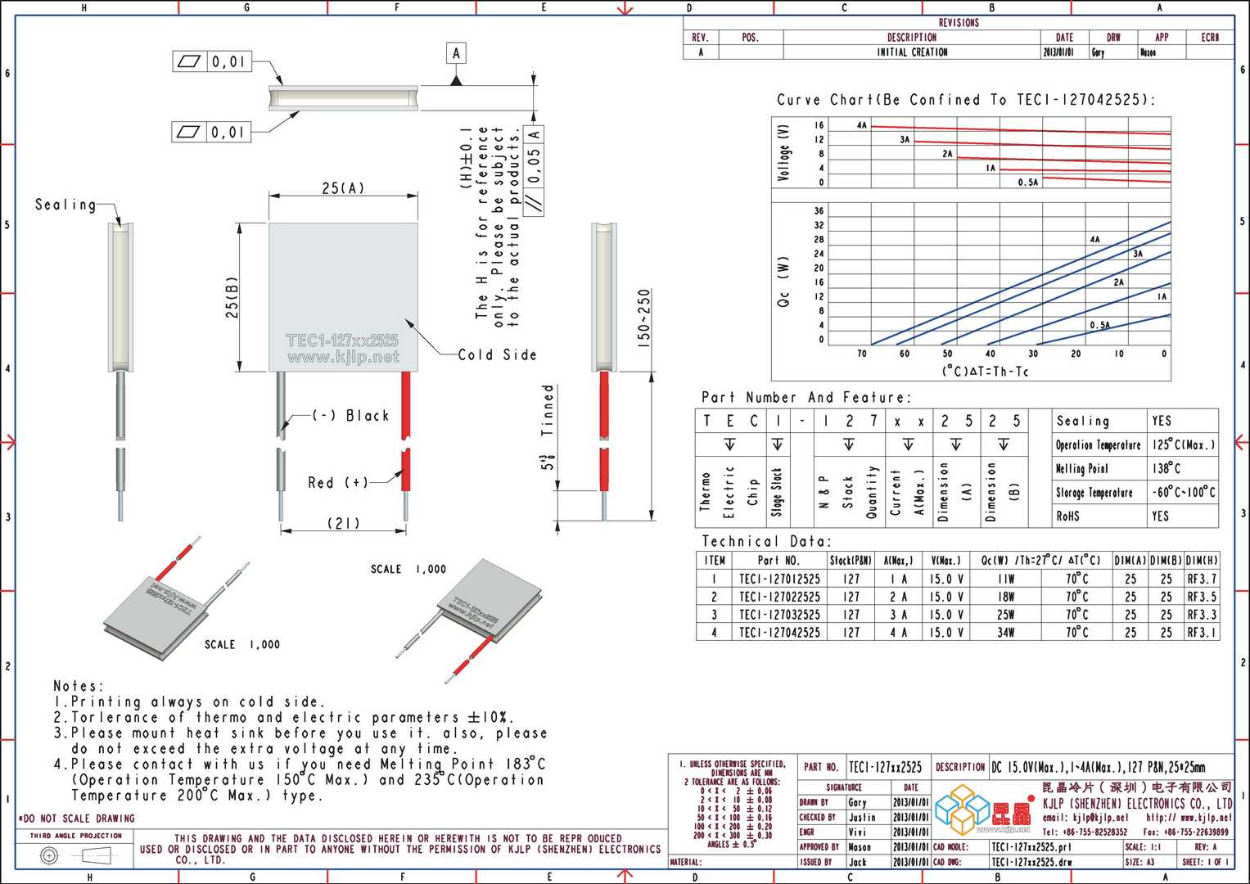Image resolution: width=1250 pixels, height=884 pixels.
Task: Select the square top view of the module
Action: click(343, 297)
